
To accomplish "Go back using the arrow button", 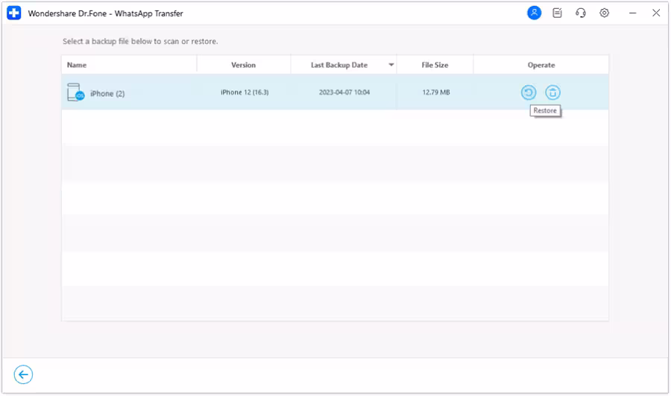I will [23, 374].
